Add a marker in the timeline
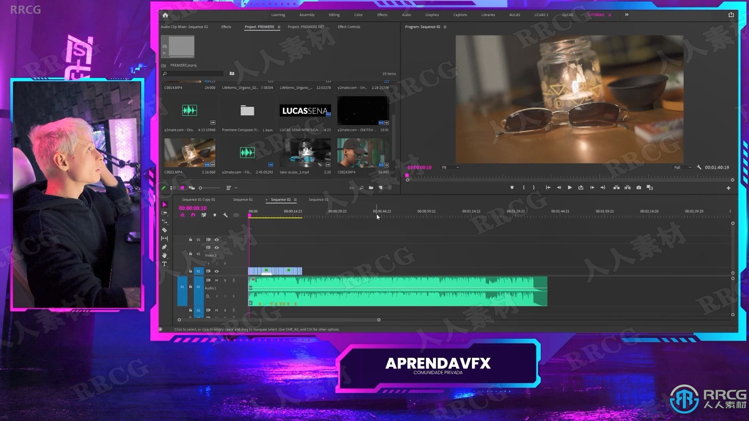The width and height of the screenshot is (749, 421). (x=215, y=215)
